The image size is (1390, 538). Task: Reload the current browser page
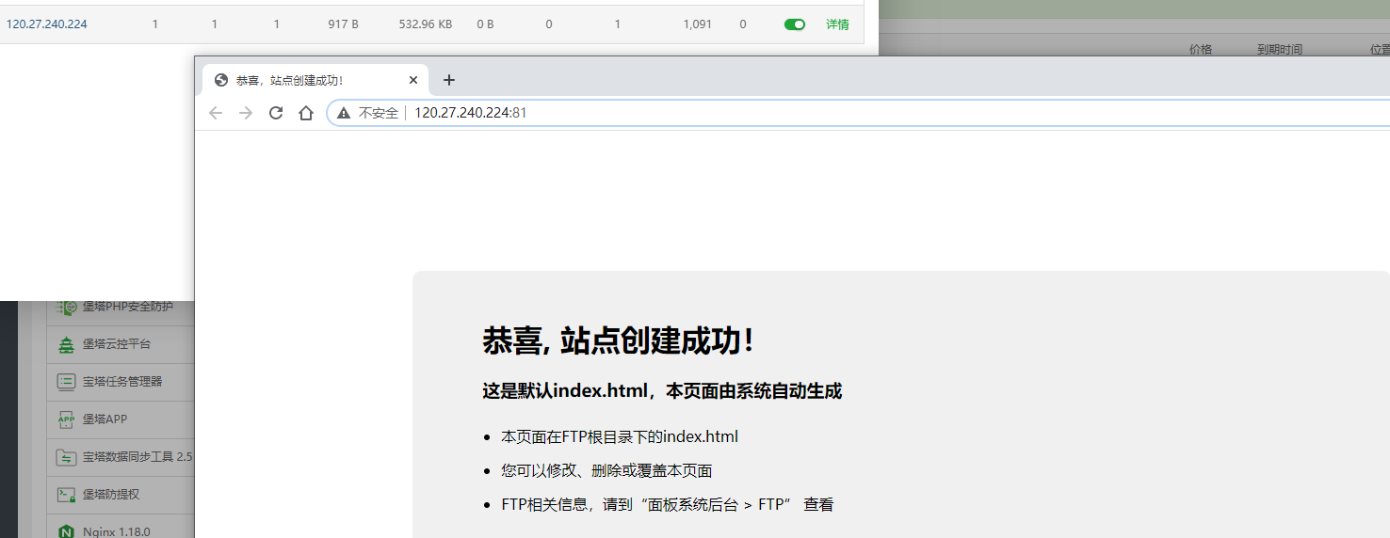(276, 113)
